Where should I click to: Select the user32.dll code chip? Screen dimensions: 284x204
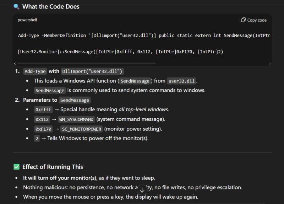(x=181, y=81)
